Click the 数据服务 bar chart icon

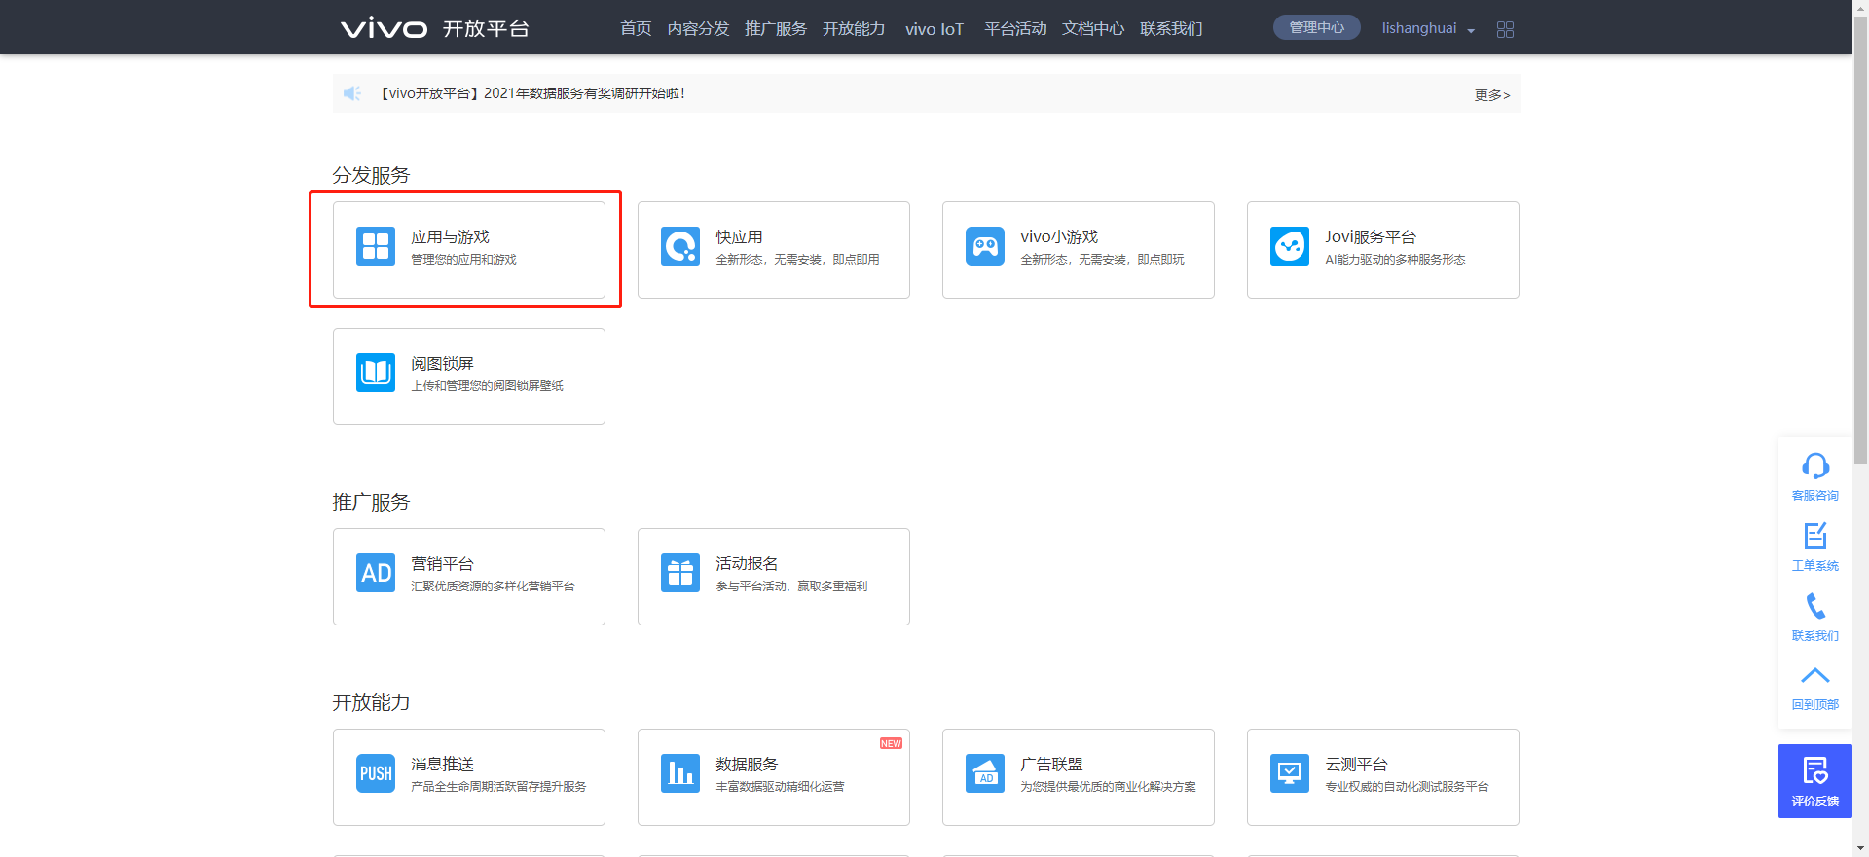pos(680,773)
